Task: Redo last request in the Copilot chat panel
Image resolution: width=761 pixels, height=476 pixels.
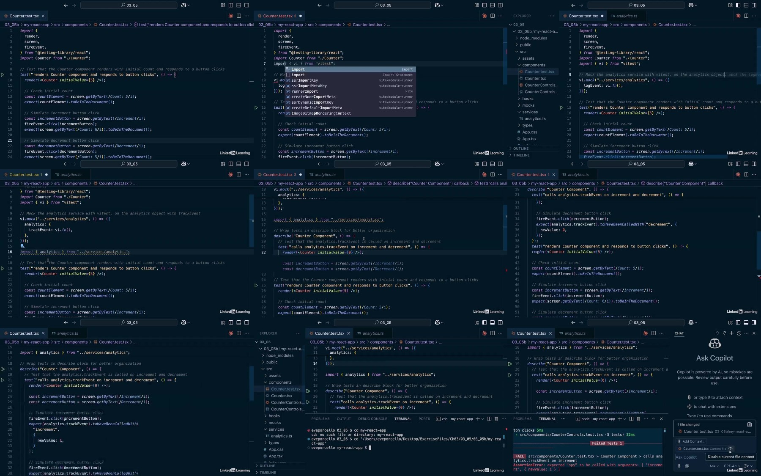Action: click(724, 333)
